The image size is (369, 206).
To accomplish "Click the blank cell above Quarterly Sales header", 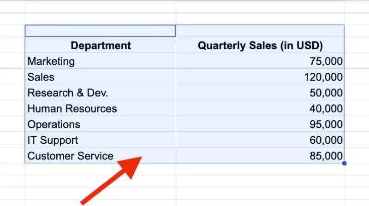I will coord(260,31).
